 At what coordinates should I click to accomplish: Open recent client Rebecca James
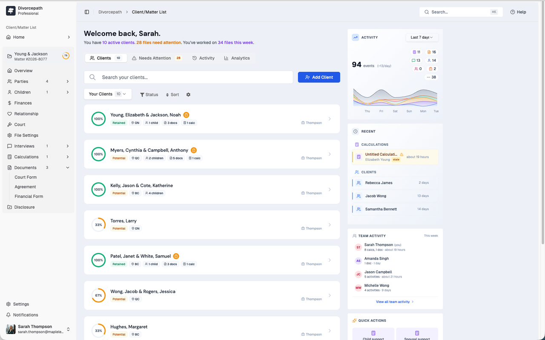pos(395,183)
